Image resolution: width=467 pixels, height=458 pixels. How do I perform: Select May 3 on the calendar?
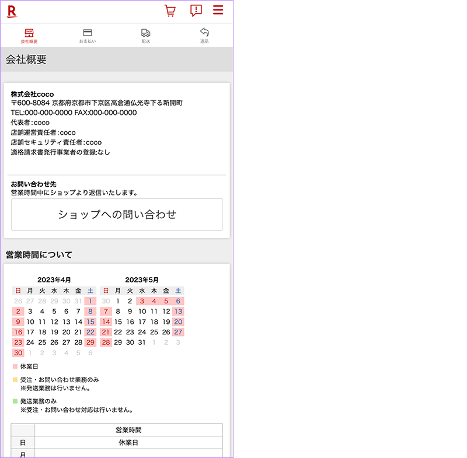[142, 302]
